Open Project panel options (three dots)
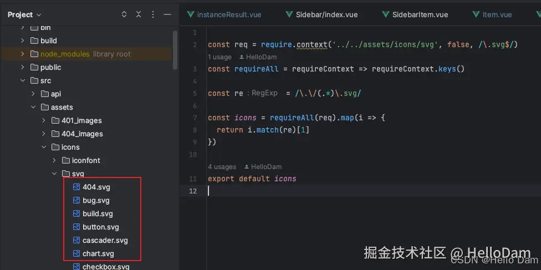Screen dimensions: 541x270 click(x=153, y=14)
